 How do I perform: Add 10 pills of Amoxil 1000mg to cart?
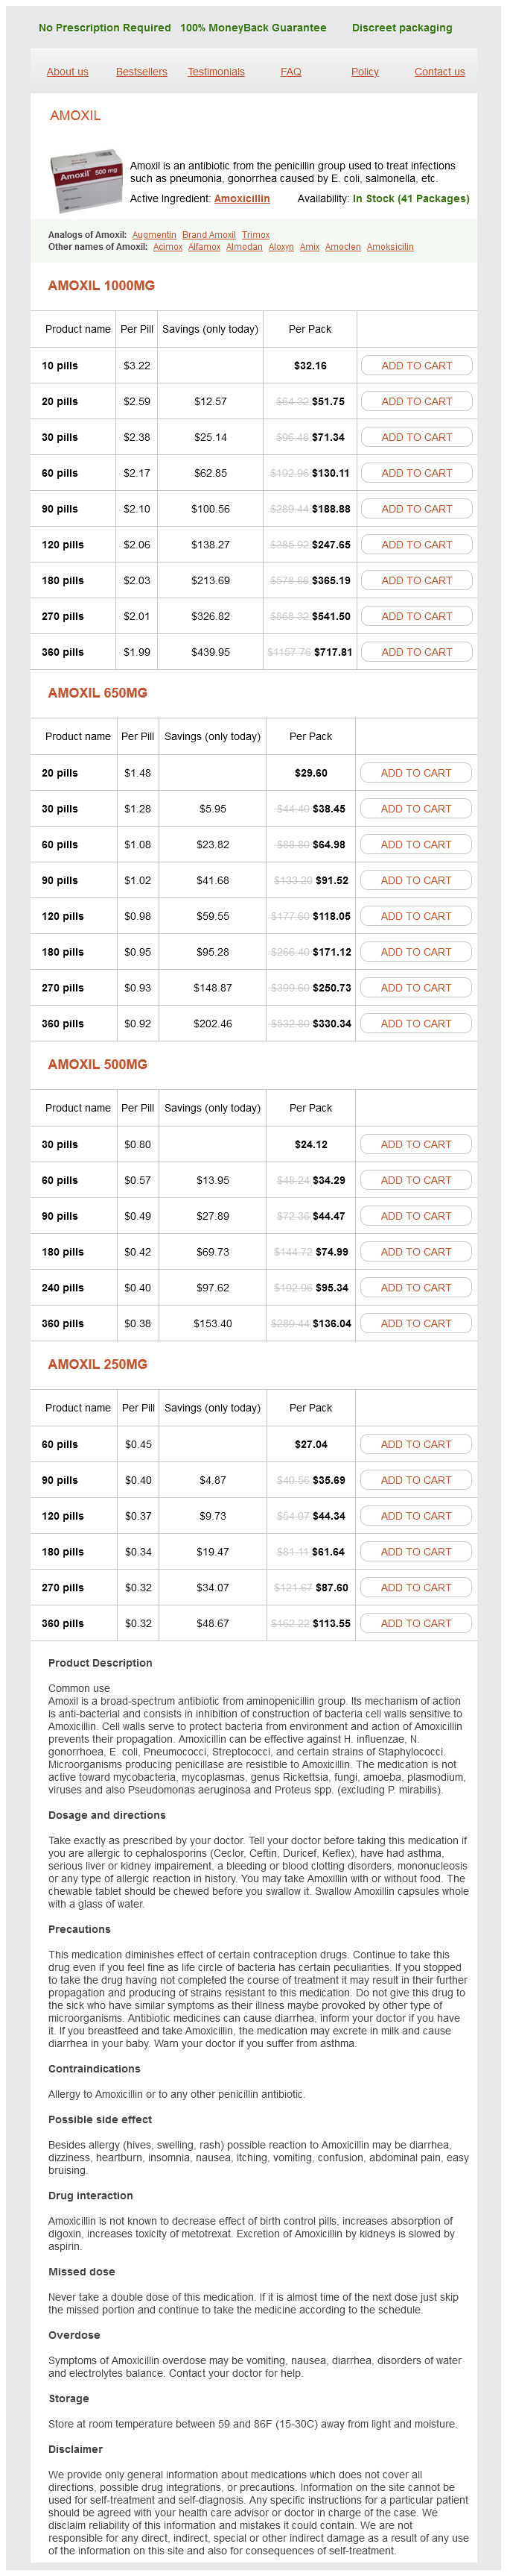[416, 366]
